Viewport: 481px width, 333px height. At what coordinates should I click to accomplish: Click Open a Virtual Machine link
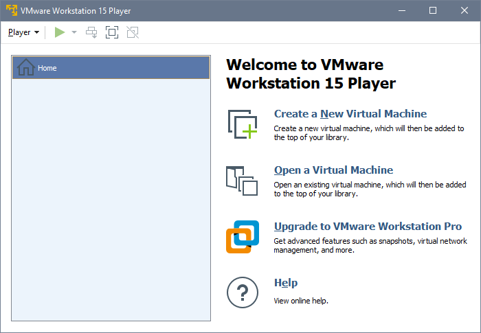[x=333, y=170]
